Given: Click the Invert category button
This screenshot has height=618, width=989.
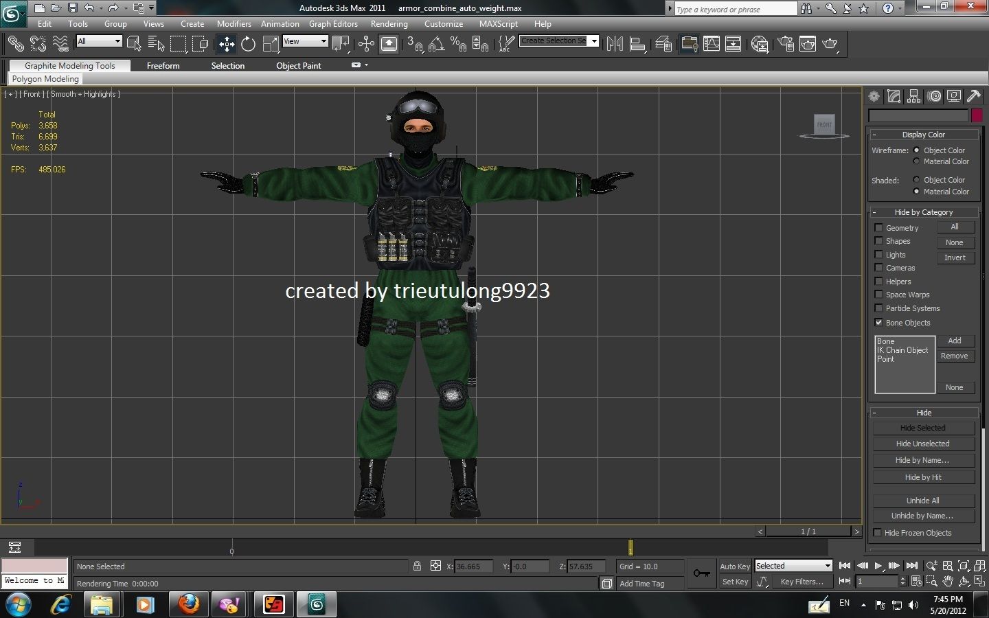Looking at the screenshot, I should 955,257.
